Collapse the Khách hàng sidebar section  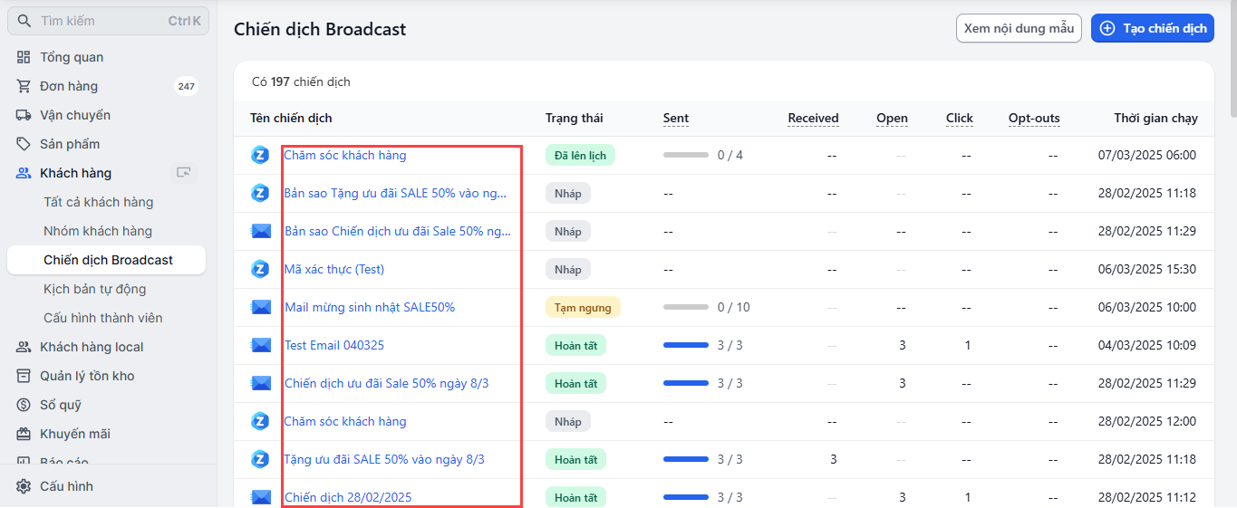pos(75,173)
